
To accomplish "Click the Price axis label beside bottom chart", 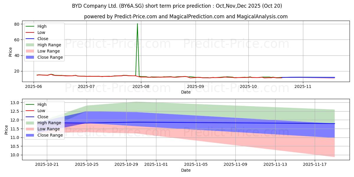I will (x=6, y=130).
